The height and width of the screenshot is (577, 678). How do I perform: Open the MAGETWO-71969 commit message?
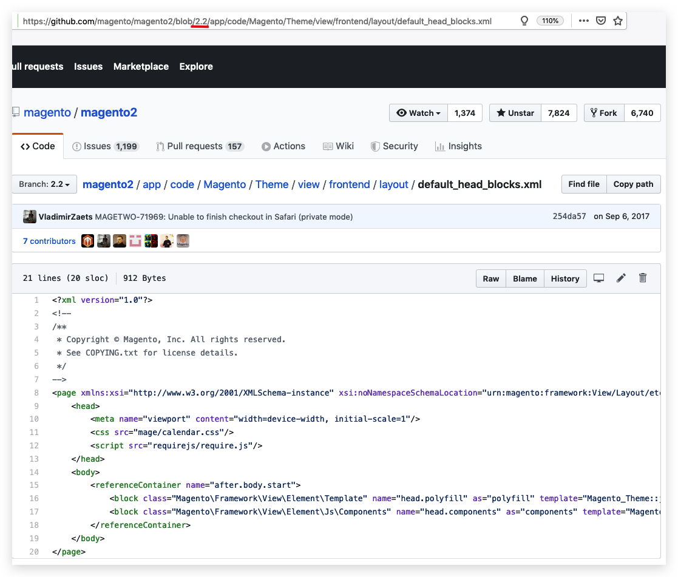(223, 217)
